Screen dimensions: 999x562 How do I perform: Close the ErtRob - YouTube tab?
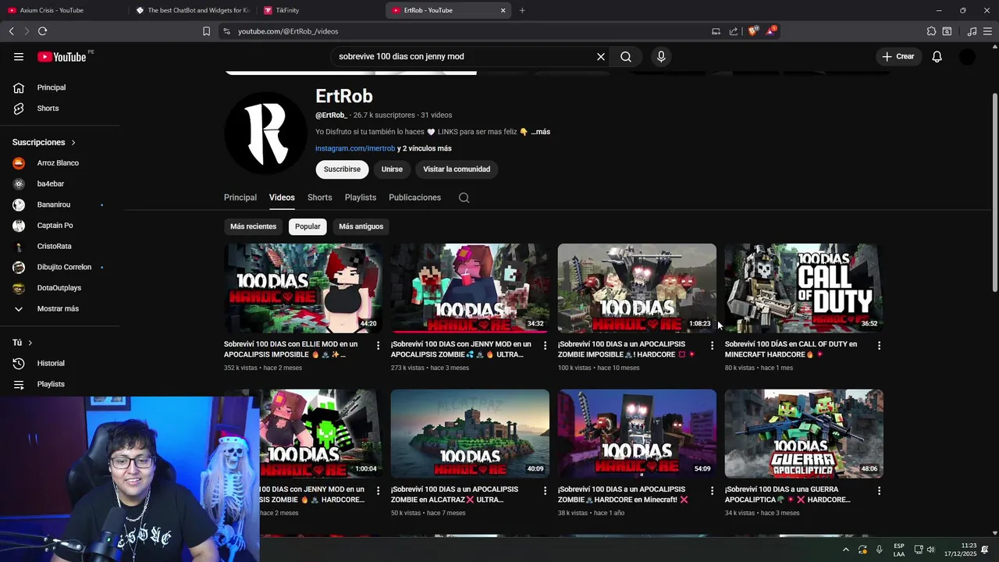(x=503, y=10)
